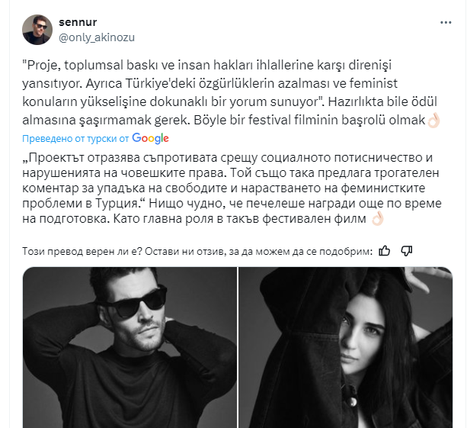Click 'Hazırlıkta bile ödül' in the tweet

coord(382,102)
